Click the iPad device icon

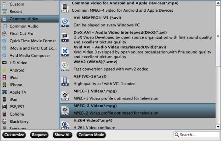(4, 100)
